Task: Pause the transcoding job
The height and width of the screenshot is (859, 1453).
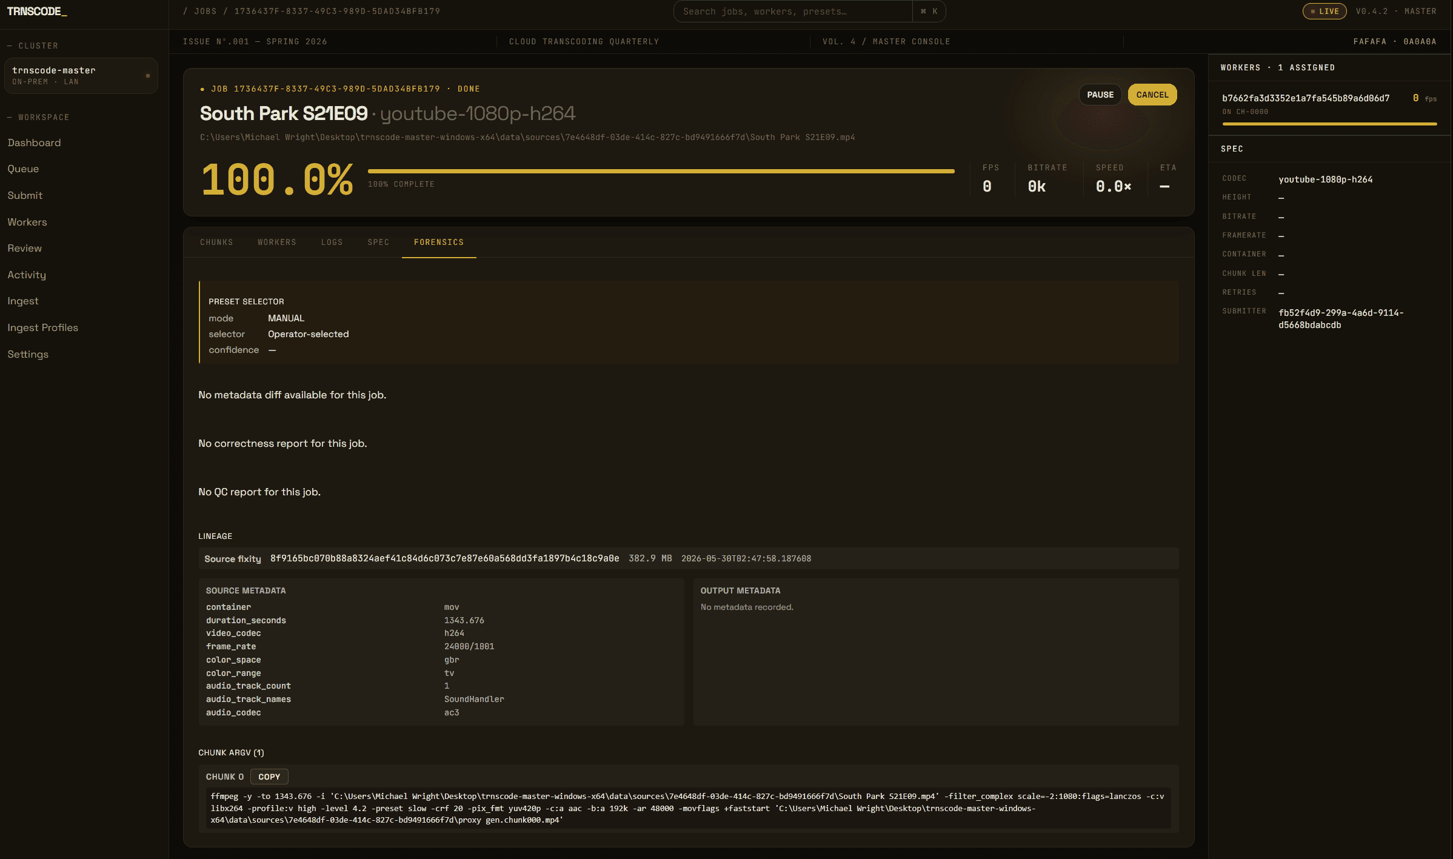Action: [1100, 95]
